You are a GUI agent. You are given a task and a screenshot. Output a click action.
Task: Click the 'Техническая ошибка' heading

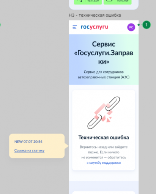(x=104, y=138)
